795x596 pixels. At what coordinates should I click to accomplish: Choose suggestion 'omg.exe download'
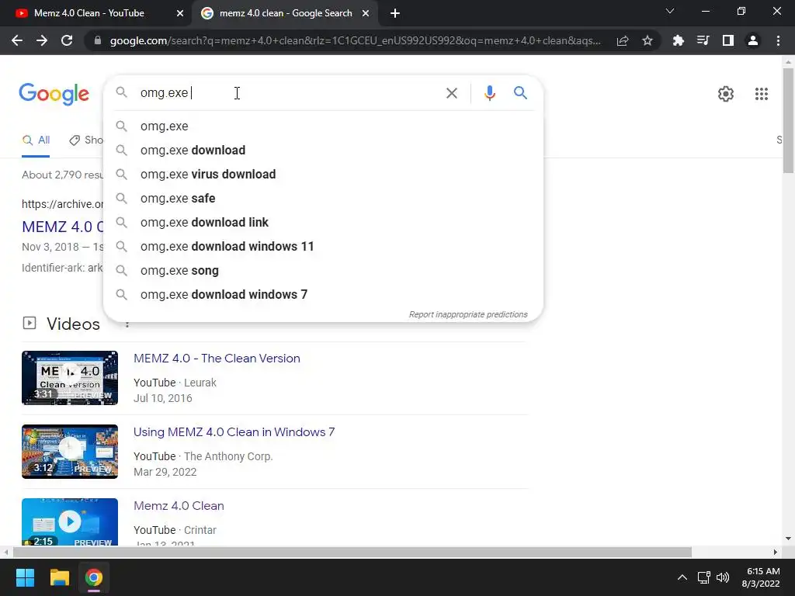(x=323, y=150)
